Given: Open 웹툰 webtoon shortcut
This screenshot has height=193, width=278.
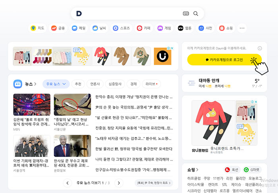Looking at the screenshot, I should coord(185,28).
